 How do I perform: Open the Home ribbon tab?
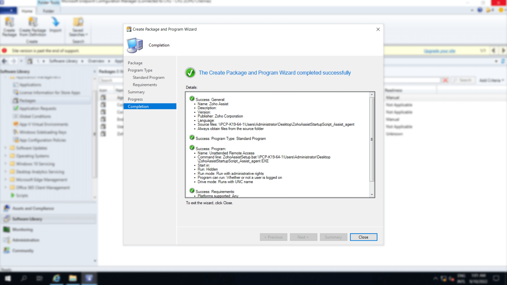click(27, 11)
